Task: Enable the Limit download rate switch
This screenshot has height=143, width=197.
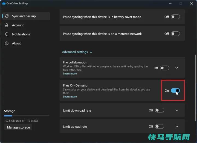Action: pos(160,110)
